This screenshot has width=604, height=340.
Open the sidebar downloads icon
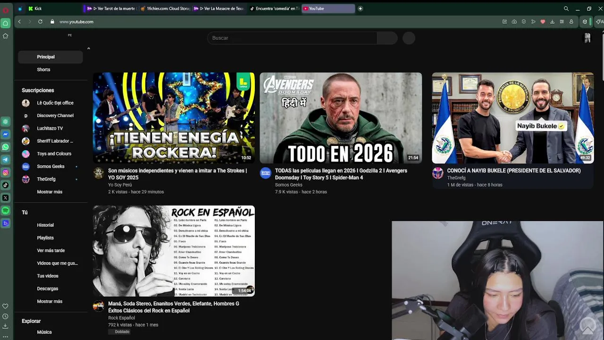pos(6,326)
